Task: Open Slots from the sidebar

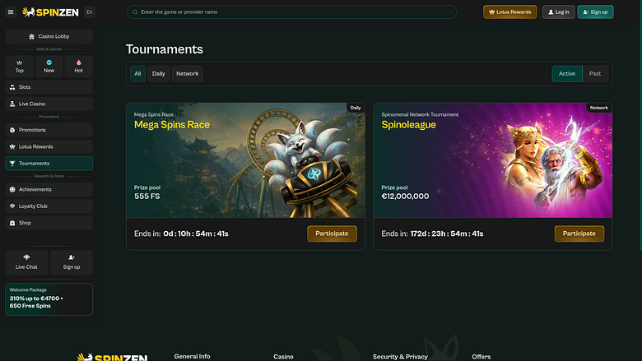Action: point(49,87)
